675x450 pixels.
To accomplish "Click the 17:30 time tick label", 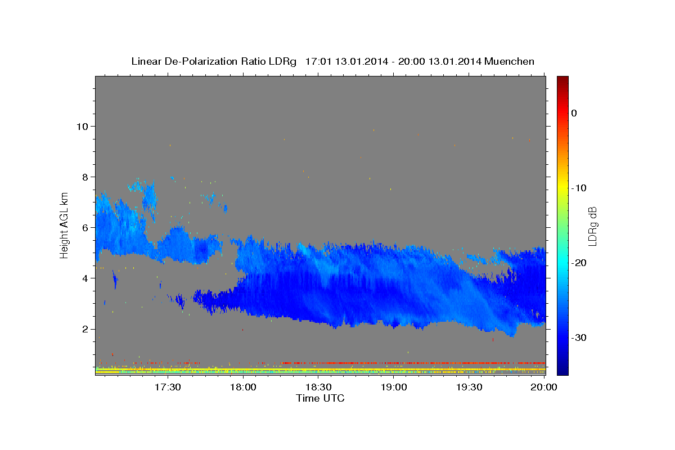I will [168, 387].
